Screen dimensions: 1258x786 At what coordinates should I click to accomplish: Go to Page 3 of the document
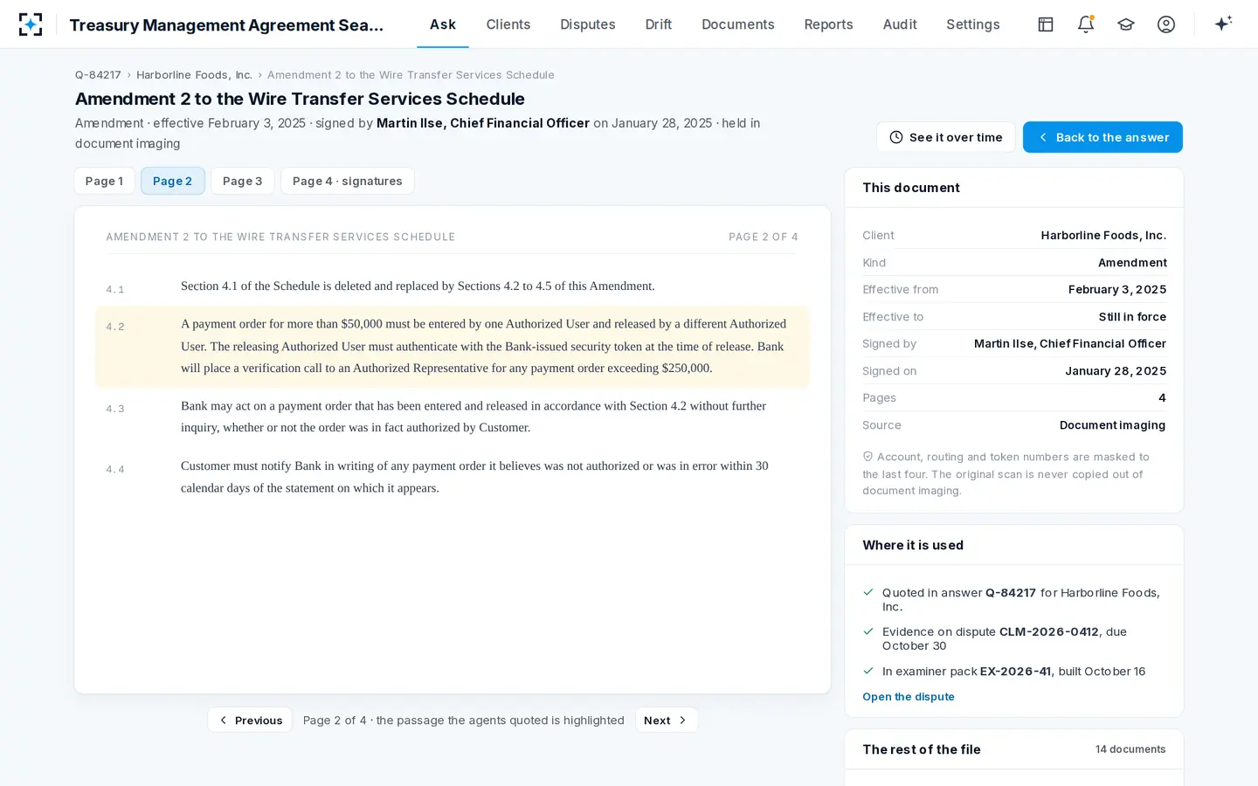243,181
